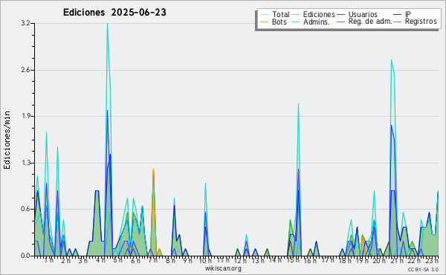Click the Total legend color line
Screen dimensions: 446x275
[264, 14]
